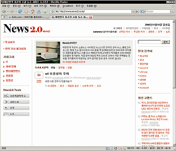Reload the page with the blue refresh icon
The image size is (176, 151).
[20, 12]
